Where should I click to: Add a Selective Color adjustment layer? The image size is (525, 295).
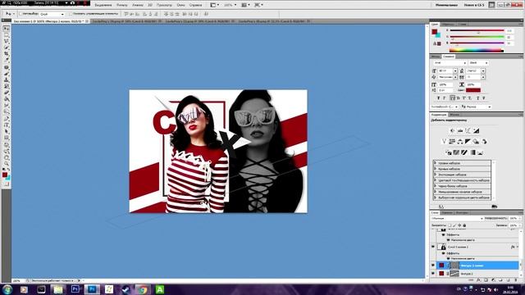click(480, 152)
